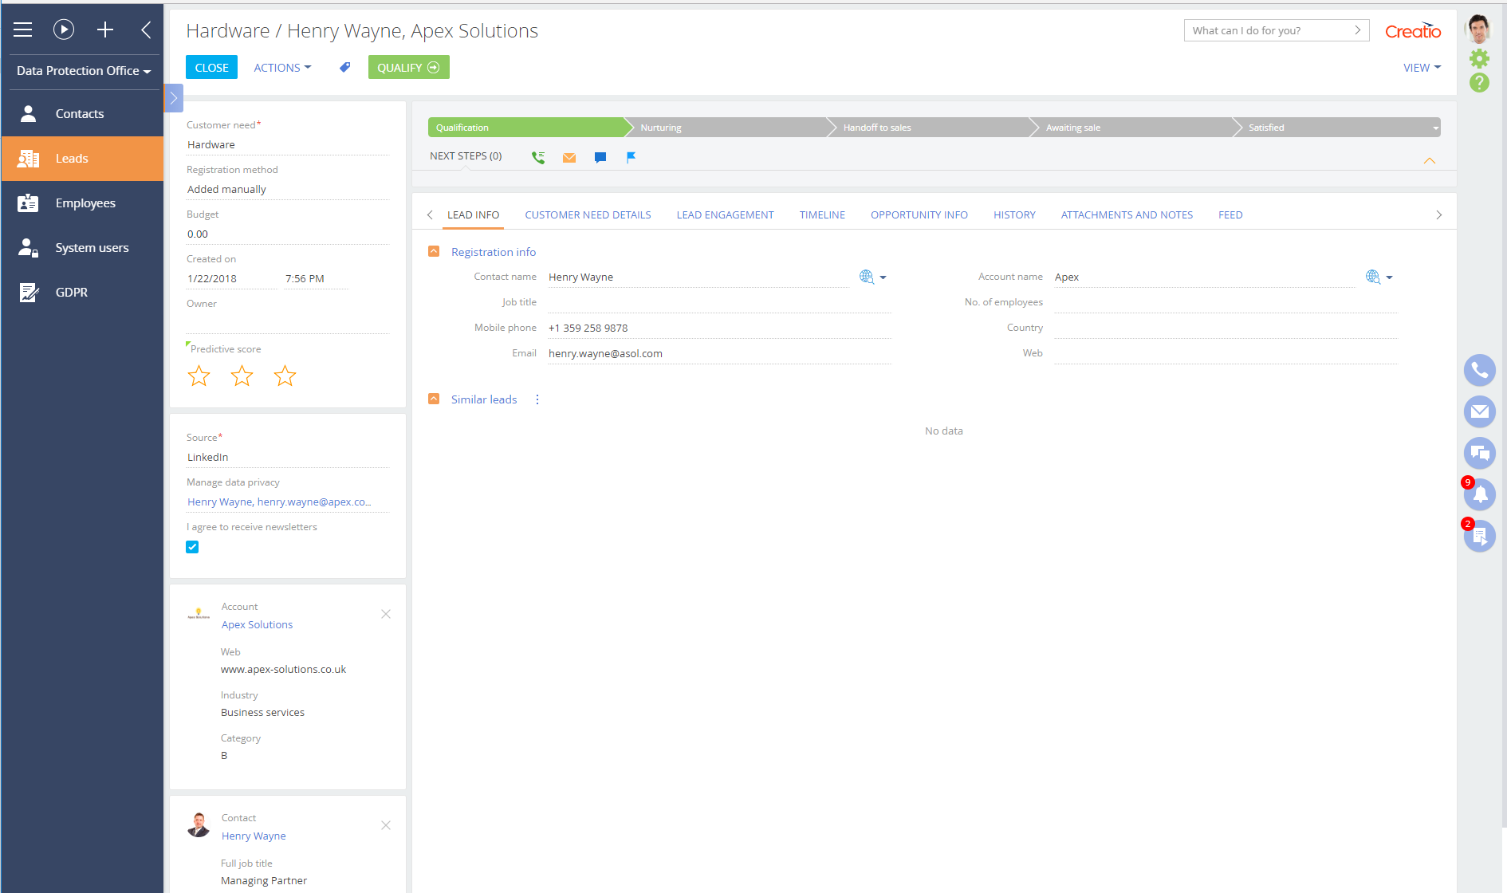Set predictive score to the third star

click(x=285, y=376)
